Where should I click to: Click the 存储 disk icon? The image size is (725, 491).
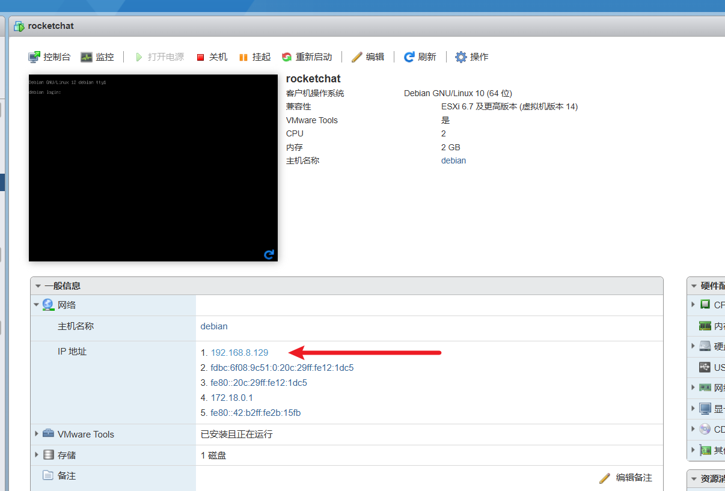point(48,455)
